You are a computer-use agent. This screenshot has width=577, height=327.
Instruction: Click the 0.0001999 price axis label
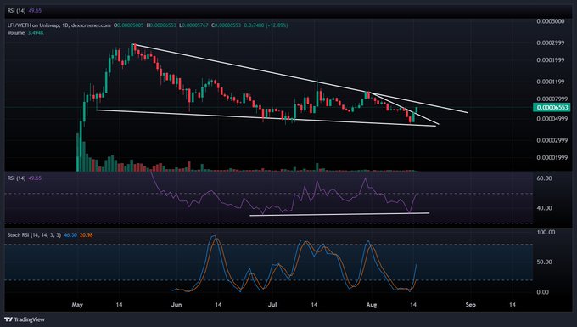click(551, 60)
